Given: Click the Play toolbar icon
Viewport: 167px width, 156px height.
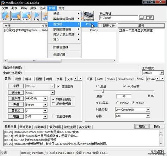Looking at the screenshot, I should 37,16.
